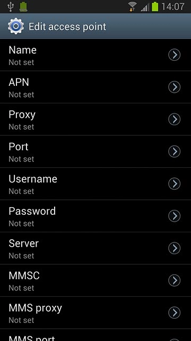
Task: Tap the MMS port entry
Action: pyautogui.click(x=95, y=335)
